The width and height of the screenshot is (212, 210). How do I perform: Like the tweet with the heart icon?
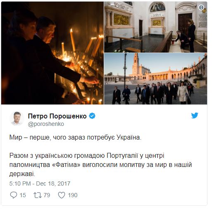pyautogui.click(x=62, y=195)
